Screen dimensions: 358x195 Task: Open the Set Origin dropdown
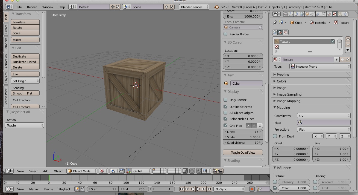(x=25, y=81)
